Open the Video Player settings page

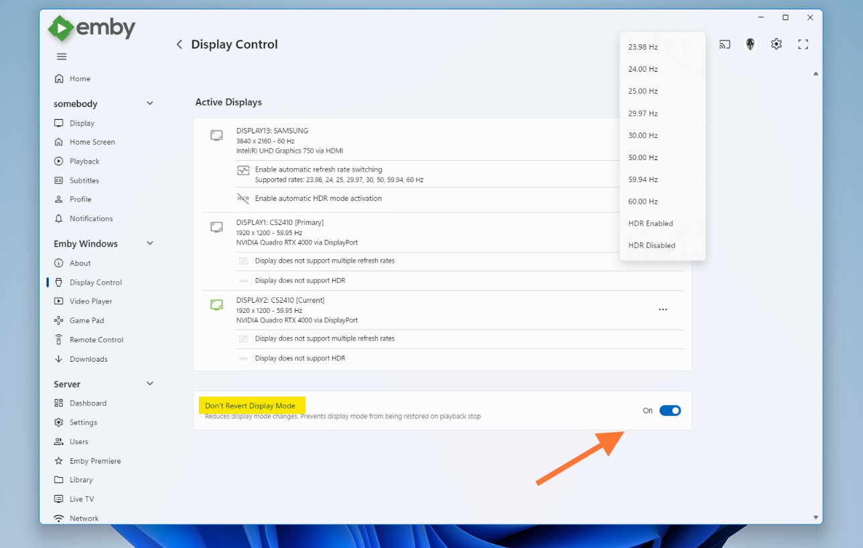pyautogui.click(x=90, y=301)
